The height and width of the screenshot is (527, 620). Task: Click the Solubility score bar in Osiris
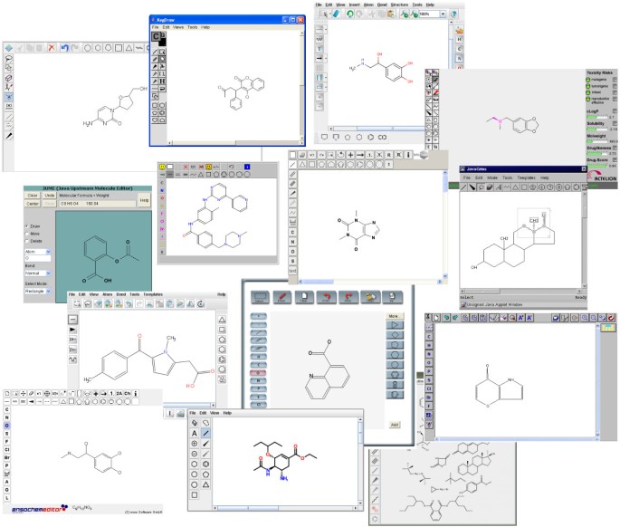(597, 129)
